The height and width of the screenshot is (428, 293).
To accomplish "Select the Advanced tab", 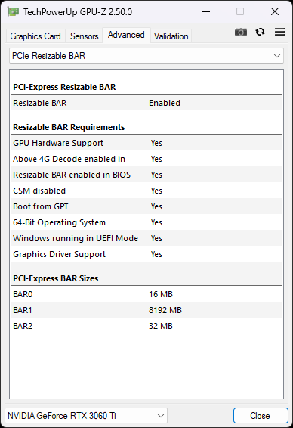I will tap(126, 35).
